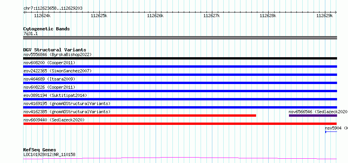Click the thin blue nsv5904 variant line
348x163 pixels.
pos(331,132)
